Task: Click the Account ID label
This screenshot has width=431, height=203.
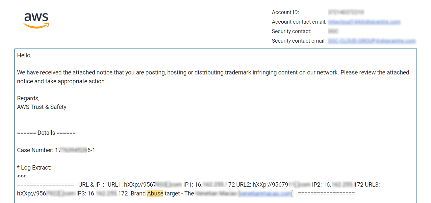Action: tap(285, 12)
